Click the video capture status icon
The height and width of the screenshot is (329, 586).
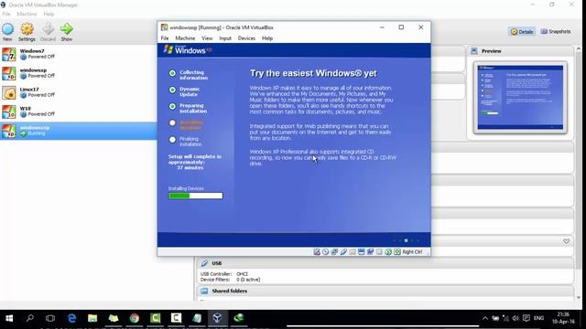(370, 252)
